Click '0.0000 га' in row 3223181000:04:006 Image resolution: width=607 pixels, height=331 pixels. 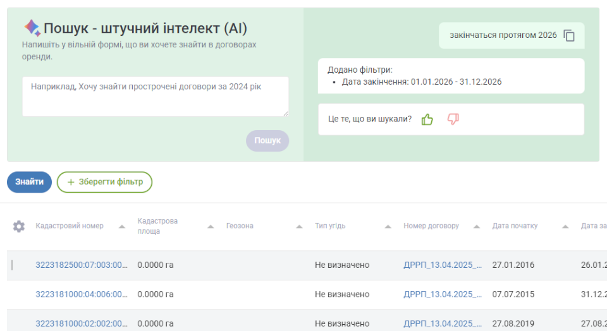pos(156,294)
